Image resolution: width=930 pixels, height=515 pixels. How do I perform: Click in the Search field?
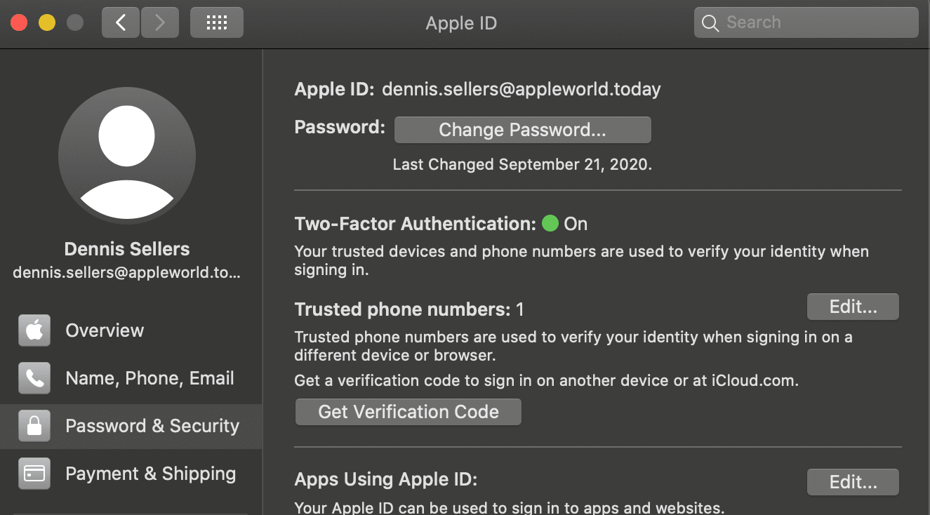(814, 23)
